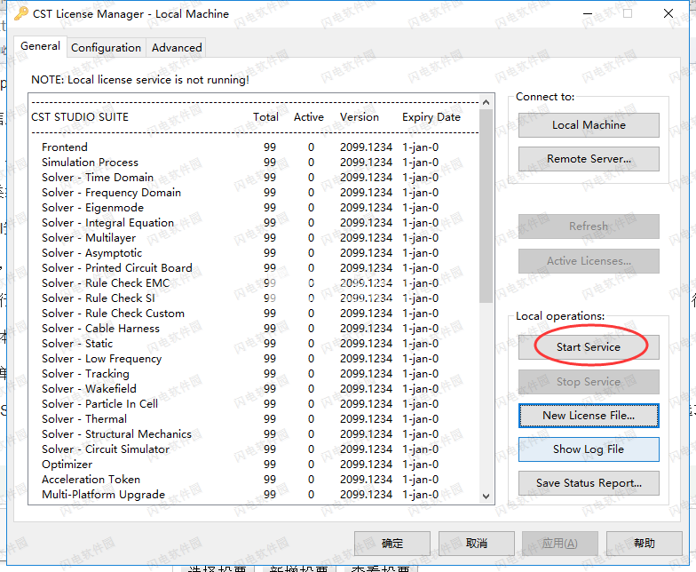The image size is (696, 572).
Task: Confirm with the 确定 button
Action: 392,544
